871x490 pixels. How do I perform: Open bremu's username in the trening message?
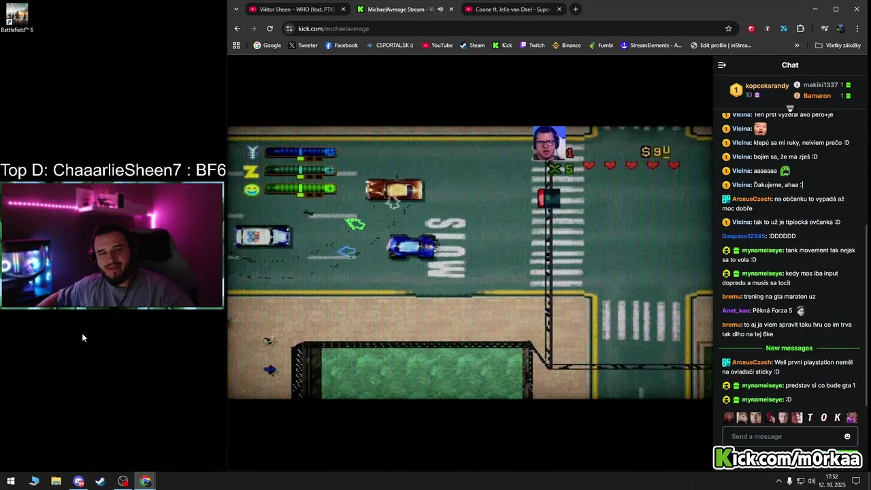click(732, 297)
